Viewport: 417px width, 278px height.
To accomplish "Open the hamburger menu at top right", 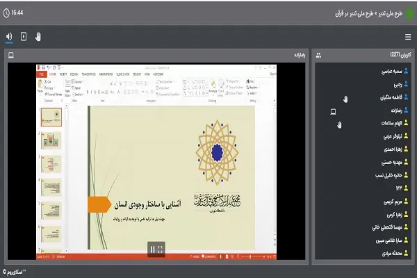I will pyautogui.click(x=408, y=37).
